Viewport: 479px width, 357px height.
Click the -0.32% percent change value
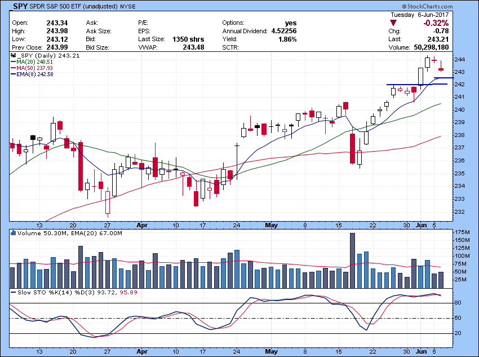[436, 23]
